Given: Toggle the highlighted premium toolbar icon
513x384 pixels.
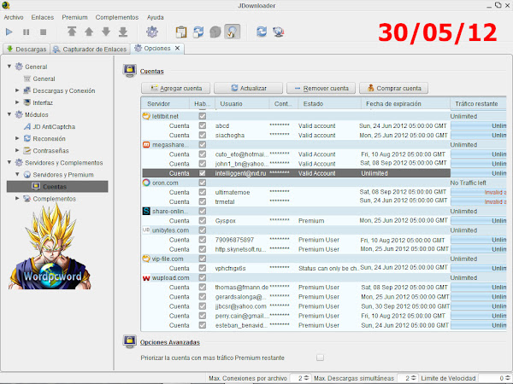Looking at the screenshot, I should click(232, 32).
